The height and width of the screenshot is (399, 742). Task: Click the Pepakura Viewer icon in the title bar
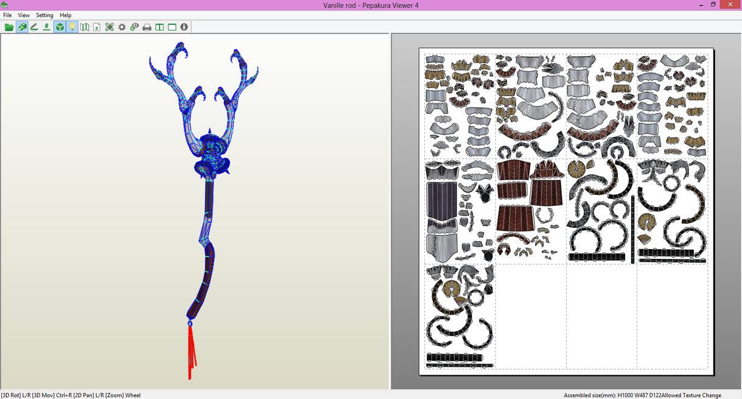click(x=4, y=4)
